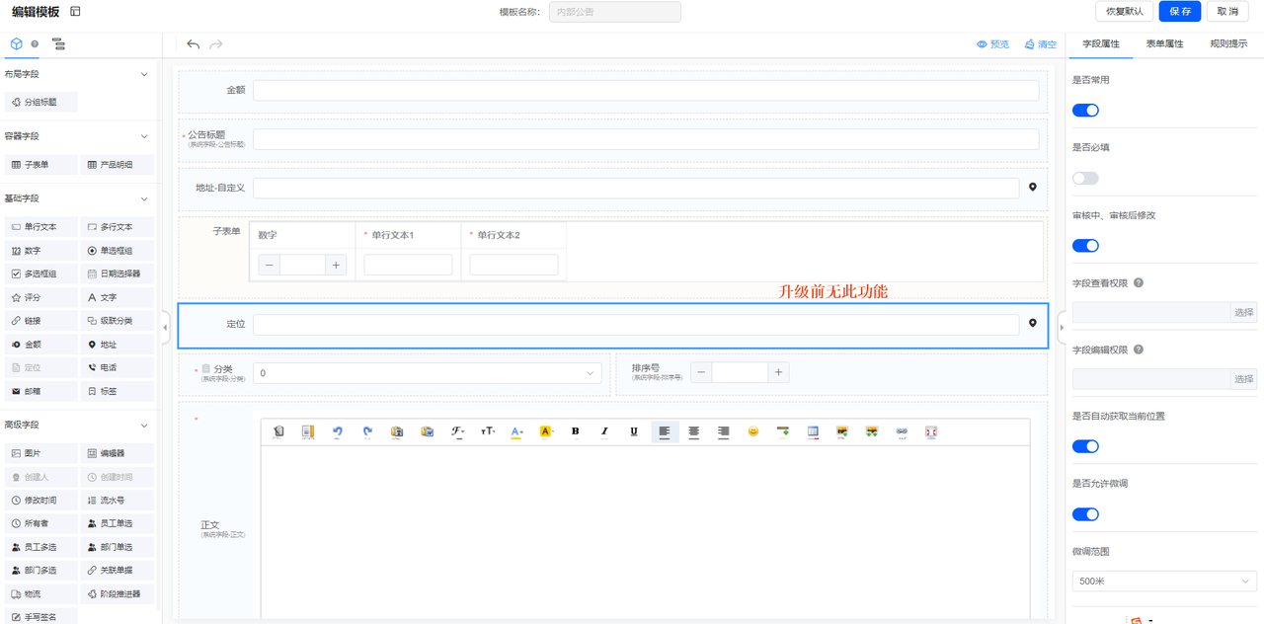
Task: Click the undo arrow icon
Action: (x=193, y=44)
